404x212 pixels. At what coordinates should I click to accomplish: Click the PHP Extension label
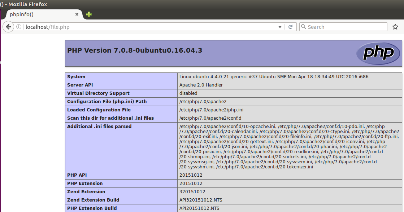(x=85, y=183)
